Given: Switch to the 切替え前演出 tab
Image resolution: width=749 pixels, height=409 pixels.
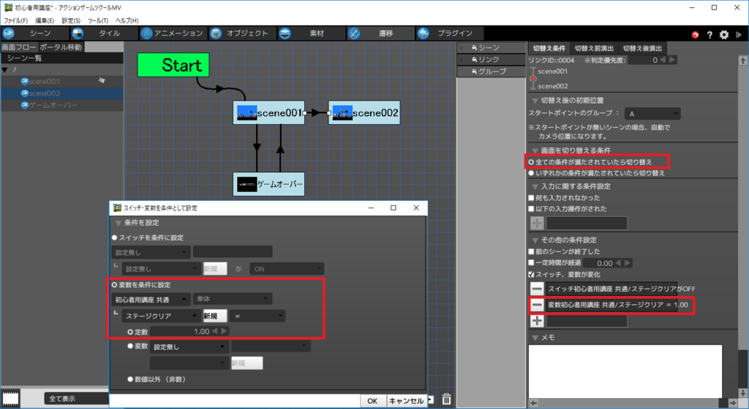Looking at the screenshot, I should pos(594,48).
